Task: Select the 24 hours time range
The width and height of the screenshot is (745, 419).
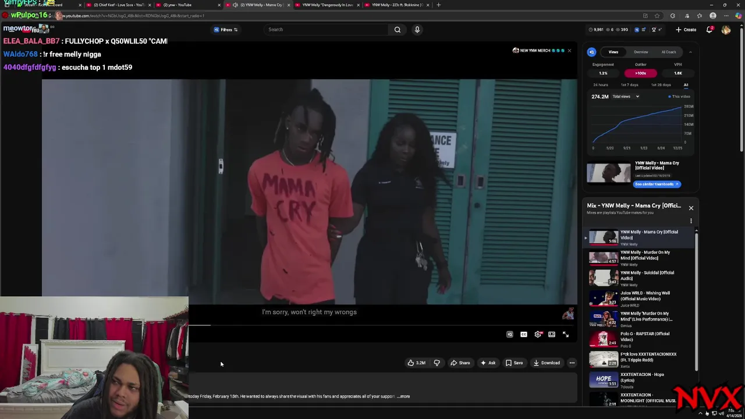Action: click(601, 85)
